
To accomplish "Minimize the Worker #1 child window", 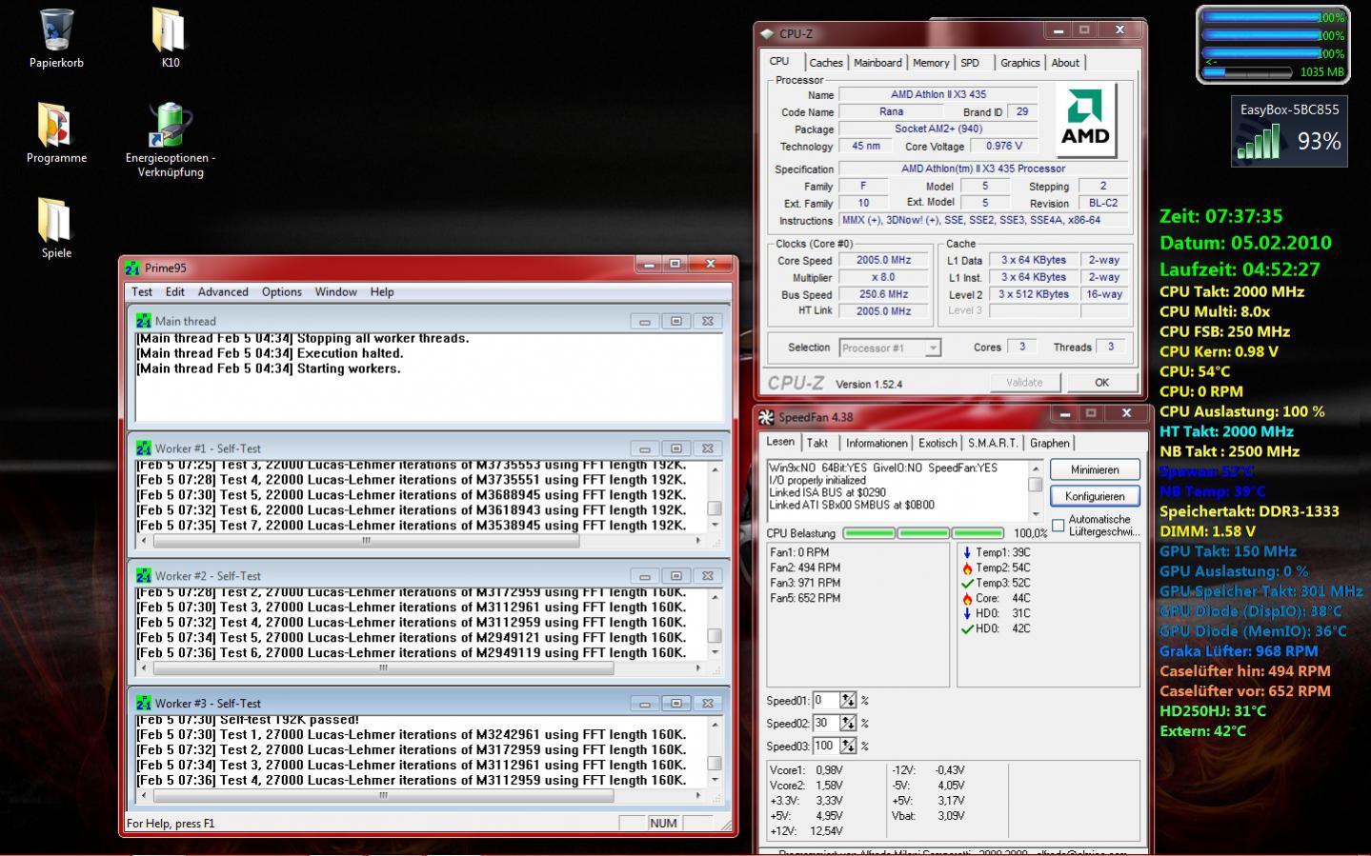I will pyautogui.click(x=645, y=449).
